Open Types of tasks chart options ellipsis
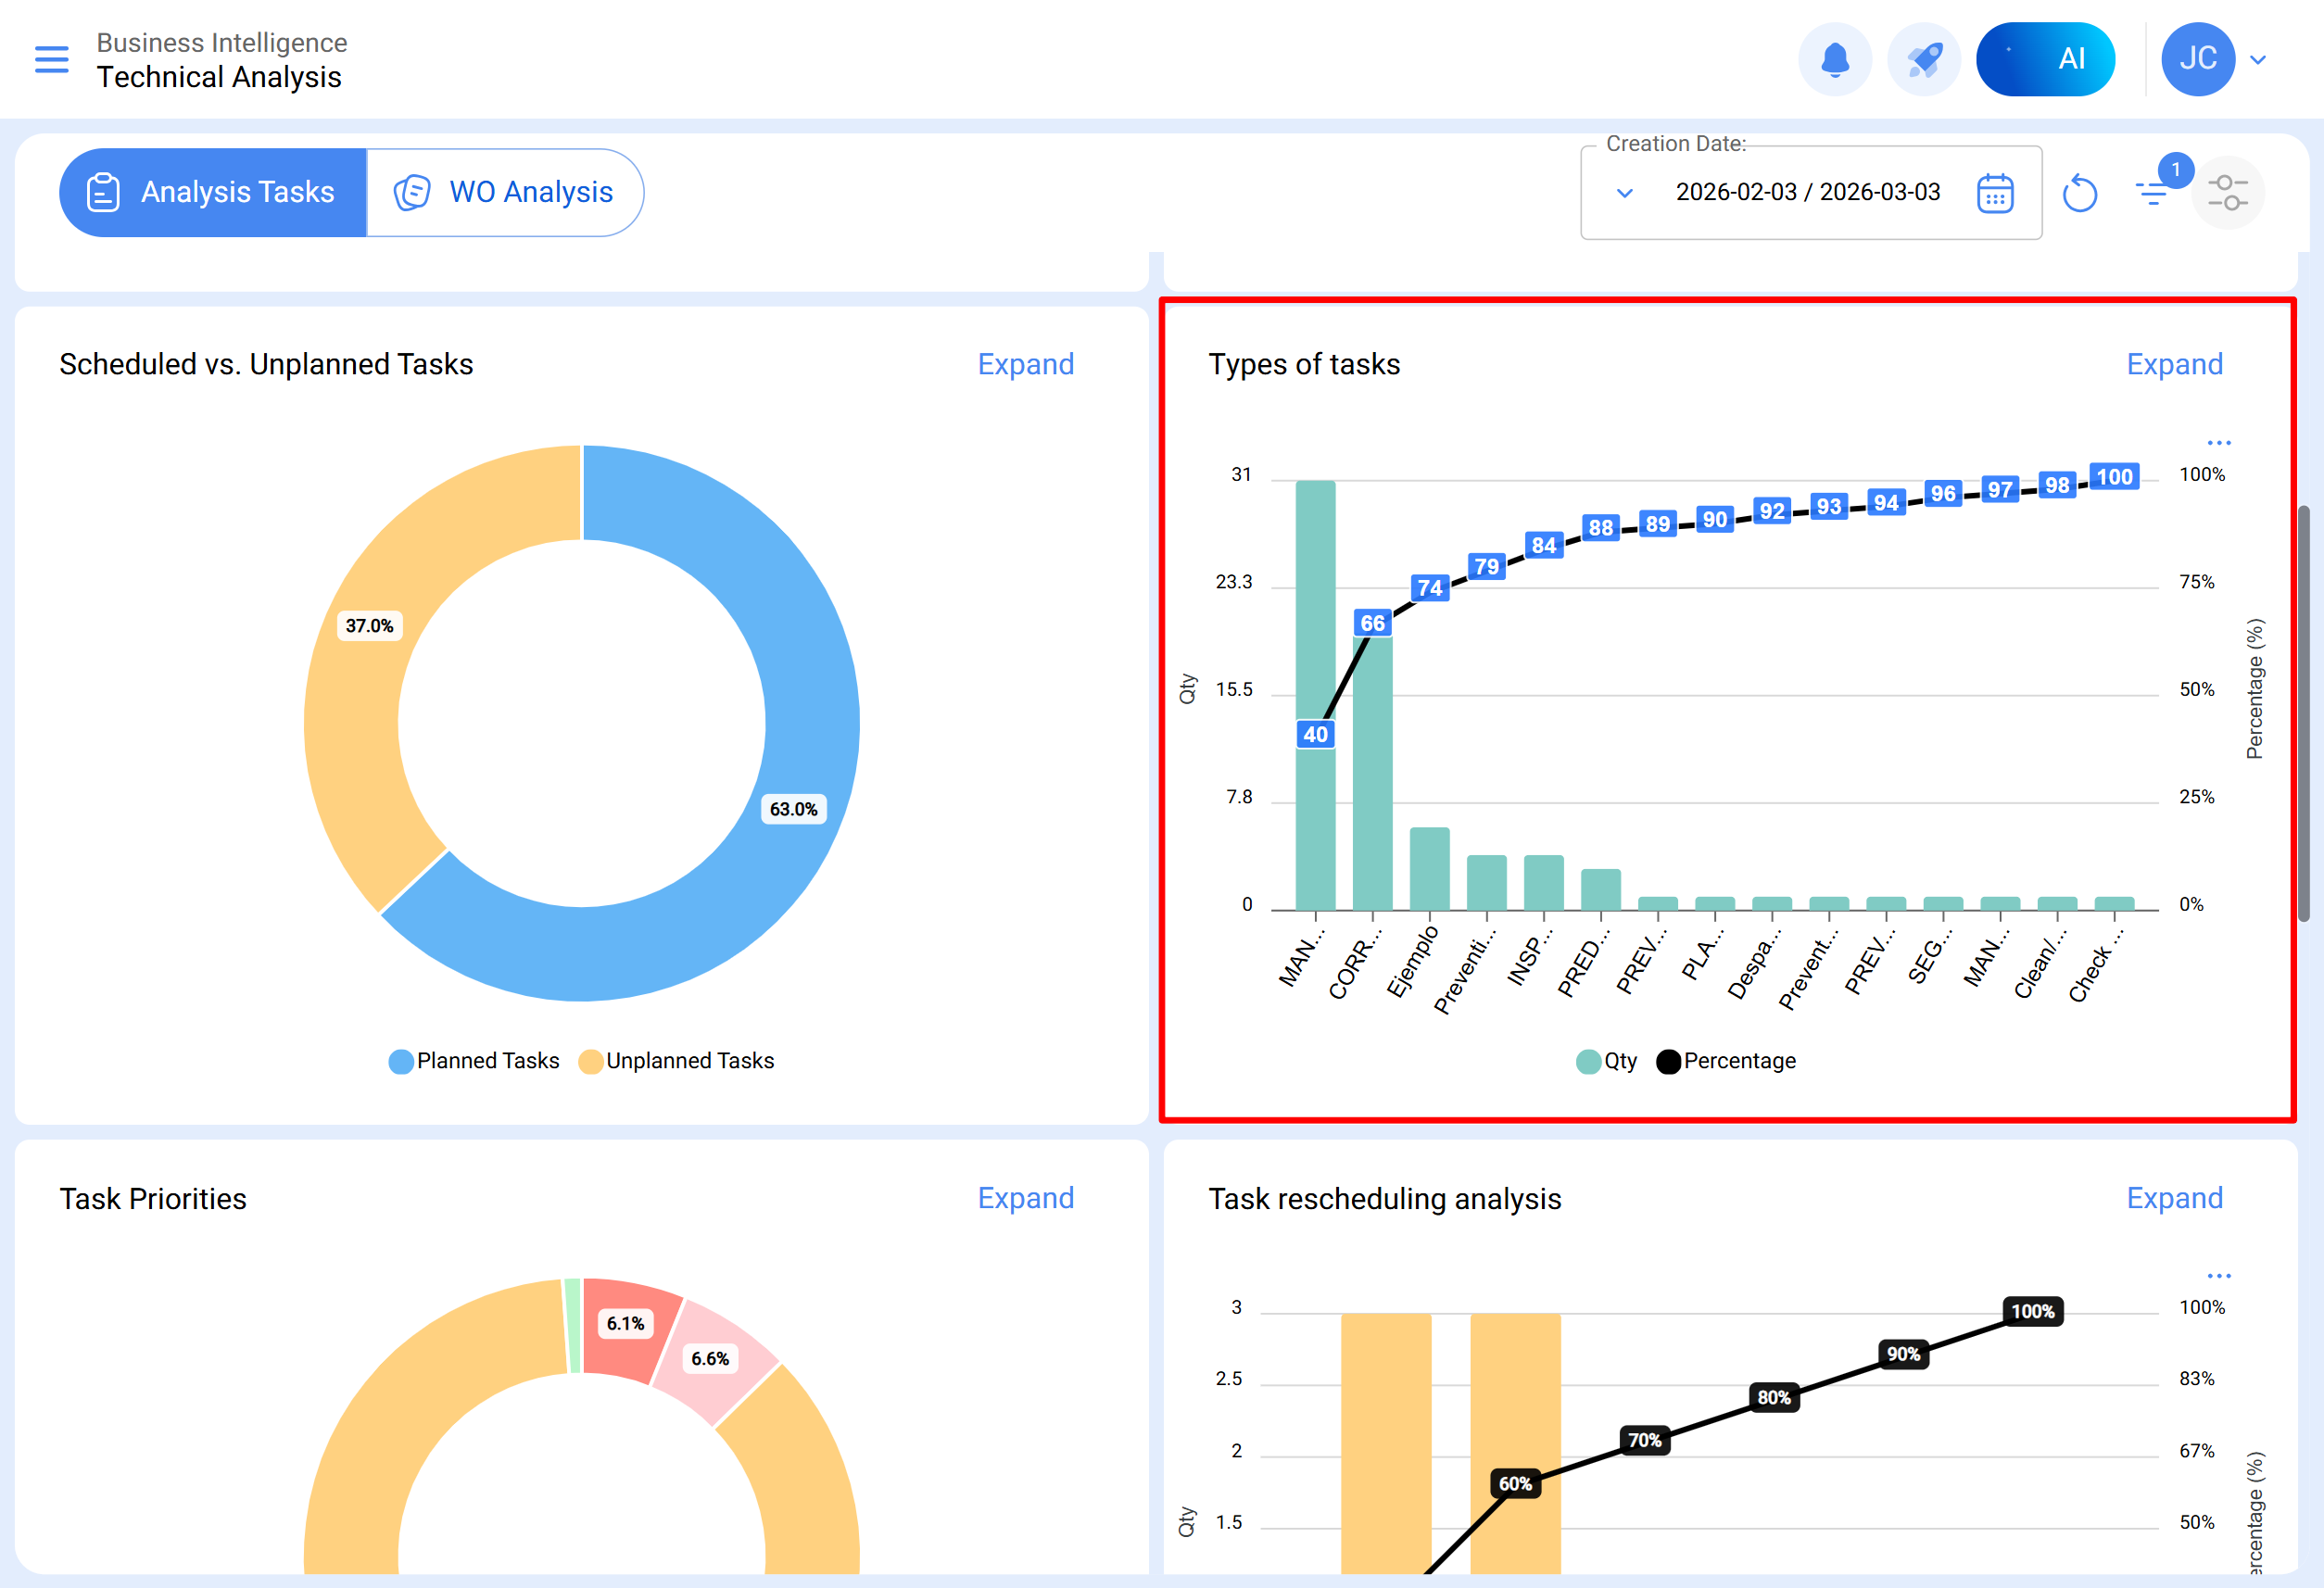The image size is (2324, 1588). (x=2218, y=442)
